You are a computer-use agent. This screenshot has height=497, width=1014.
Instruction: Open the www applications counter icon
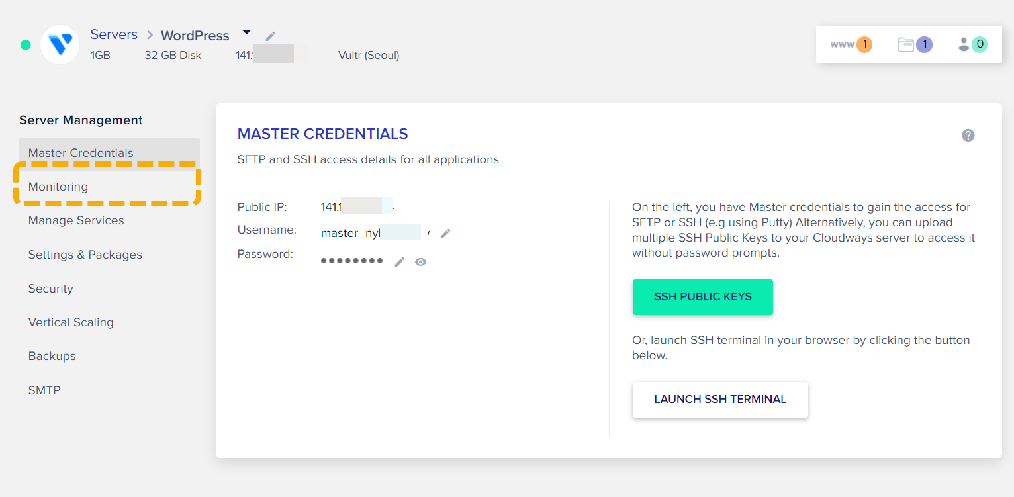(851, 44)
